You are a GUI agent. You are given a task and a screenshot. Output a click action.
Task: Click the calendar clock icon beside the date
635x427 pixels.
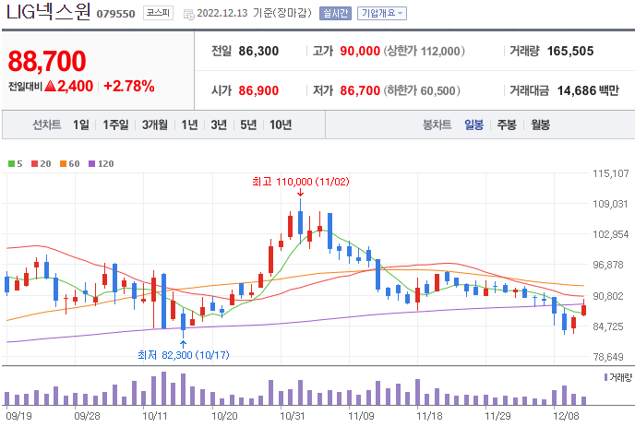tap(188, 15)
